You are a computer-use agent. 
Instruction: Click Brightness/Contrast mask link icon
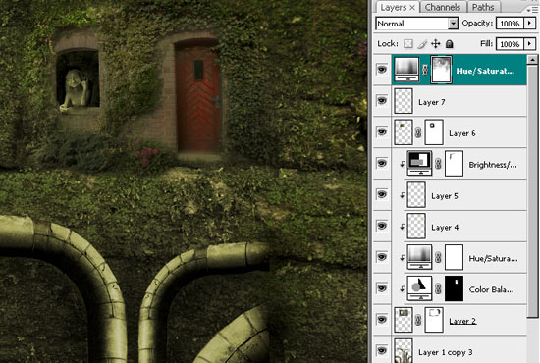click(438, 164)
